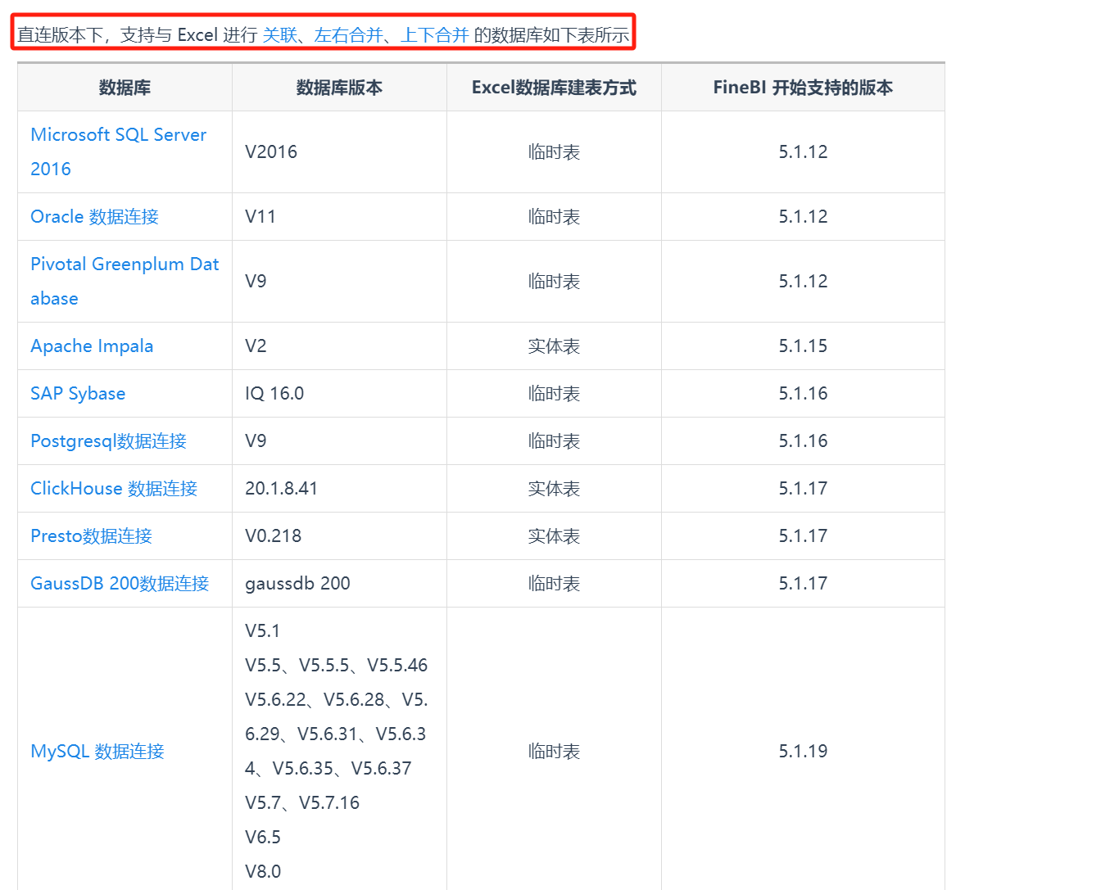Select the Excel数据库建表方式 column header

[554, 88]
